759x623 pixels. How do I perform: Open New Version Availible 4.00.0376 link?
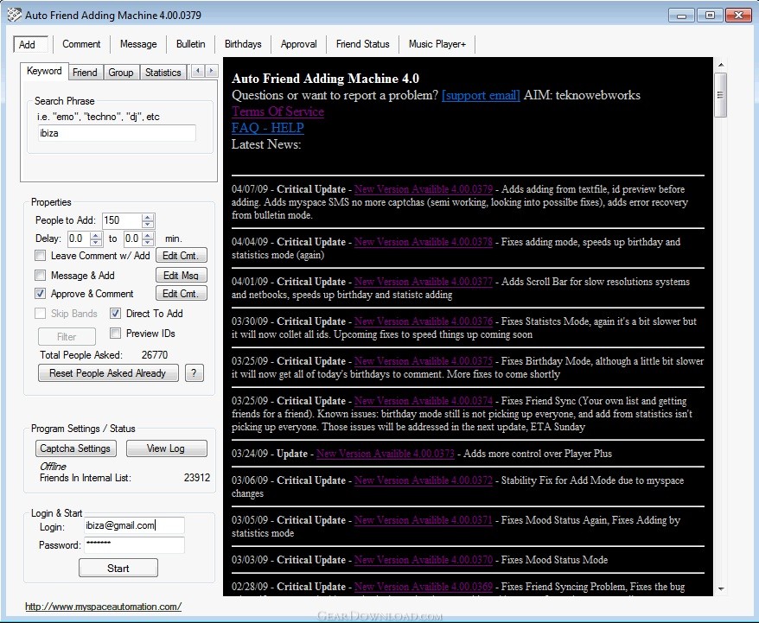pyautogui.click(x=424, y=321)
